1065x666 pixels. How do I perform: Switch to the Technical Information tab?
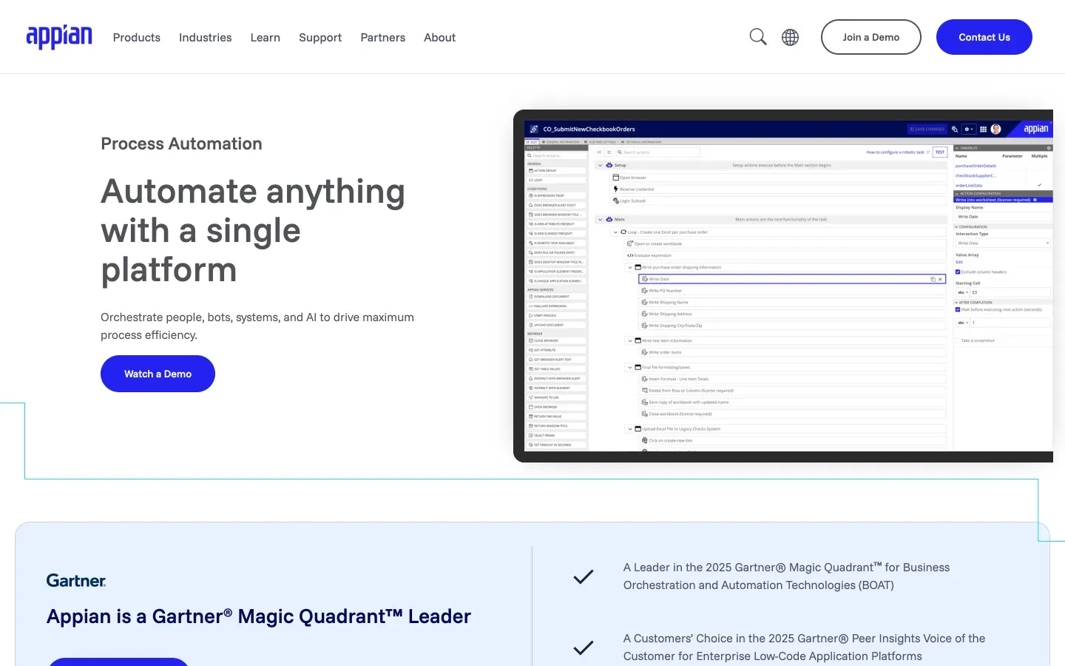click(x=641, y=141)
